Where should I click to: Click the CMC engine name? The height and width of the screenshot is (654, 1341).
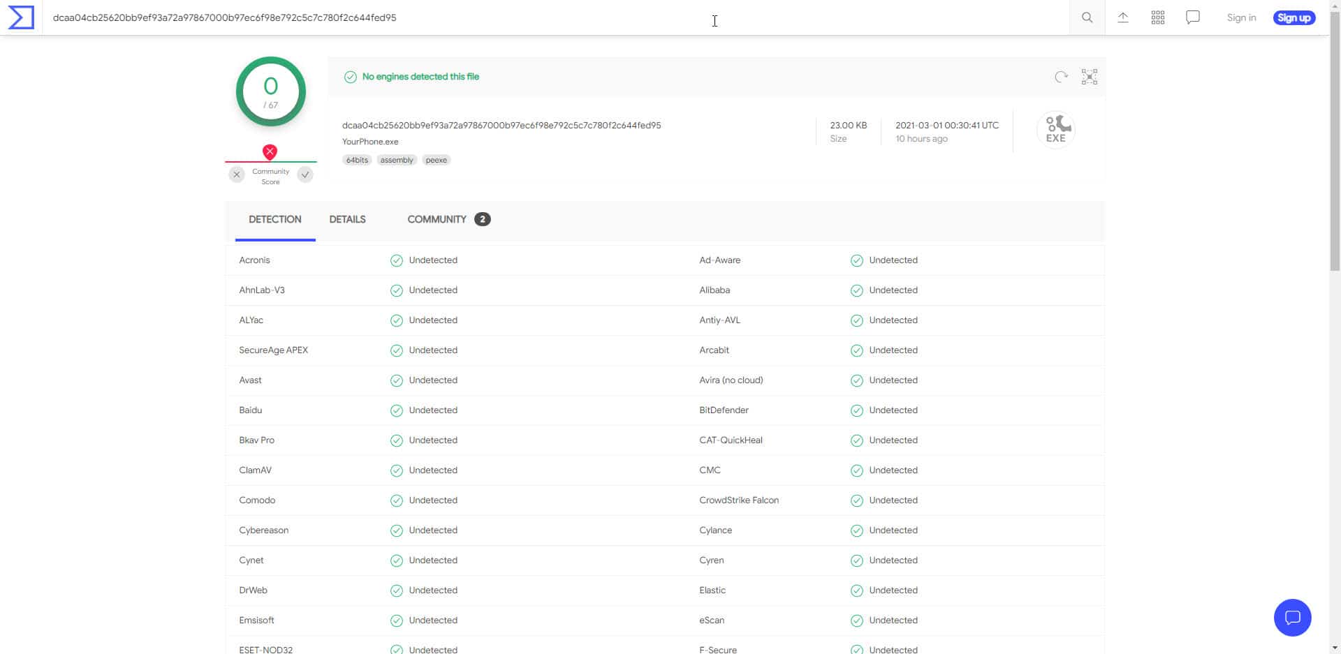(710, 470)
